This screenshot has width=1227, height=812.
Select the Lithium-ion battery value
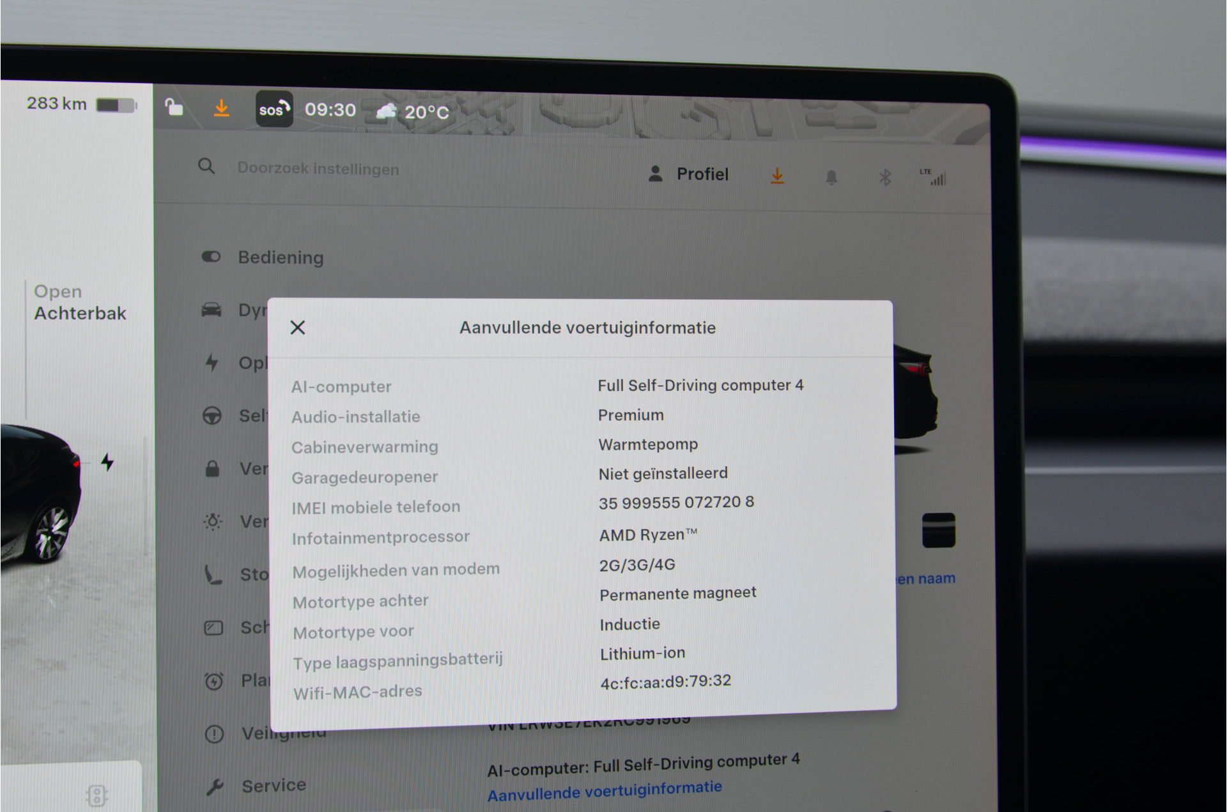tap(643, 654)
